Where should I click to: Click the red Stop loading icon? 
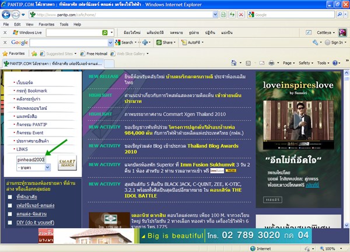point(241,15)
